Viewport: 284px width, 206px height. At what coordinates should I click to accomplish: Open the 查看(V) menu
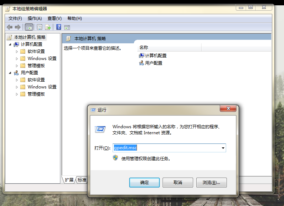pos(55,18)
